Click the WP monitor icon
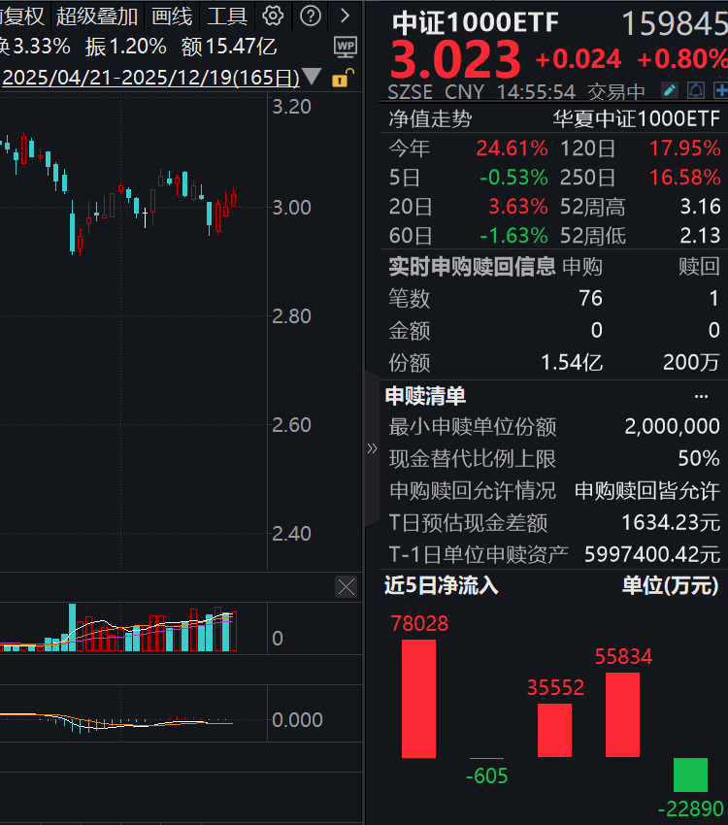Image resolution: width=728 pixels, height=825 pixels. [x=345, y=46]
